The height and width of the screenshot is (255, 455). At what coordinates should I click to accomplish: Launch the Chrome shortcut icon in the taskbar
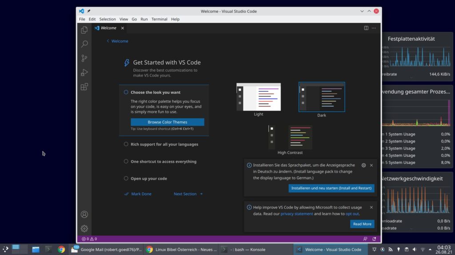(61, 249)
